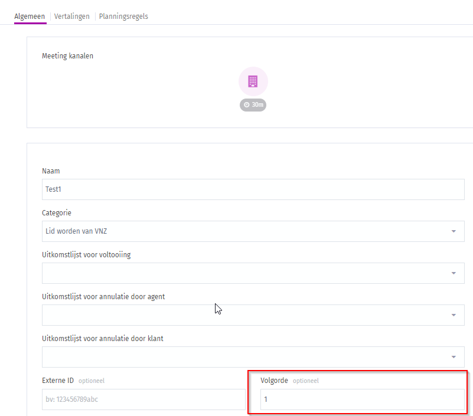
Task: Click the Uitkomstlijst voor annulatie door agent label
Action: click(103, 297)
